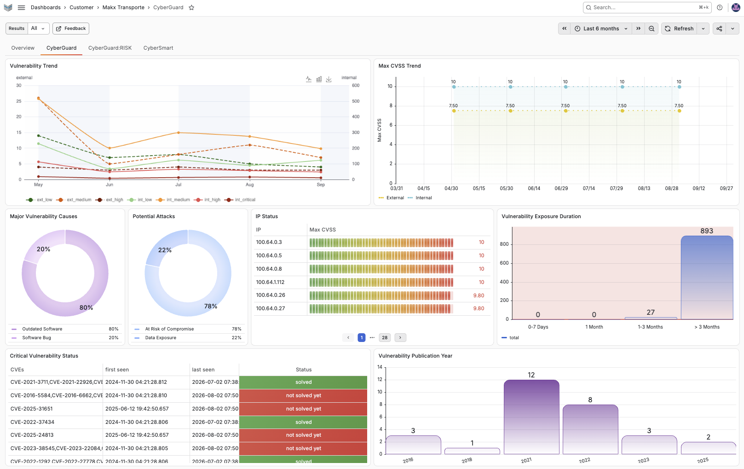Star the CyberGuard dashboard as favorite
The image size is (744, 469).
191,7
